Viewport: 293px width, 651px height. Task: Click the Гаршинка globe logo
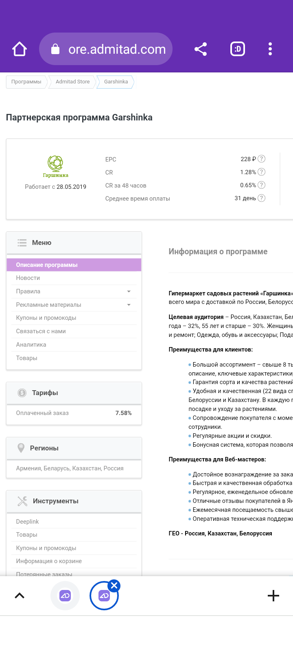coord(55,167)
